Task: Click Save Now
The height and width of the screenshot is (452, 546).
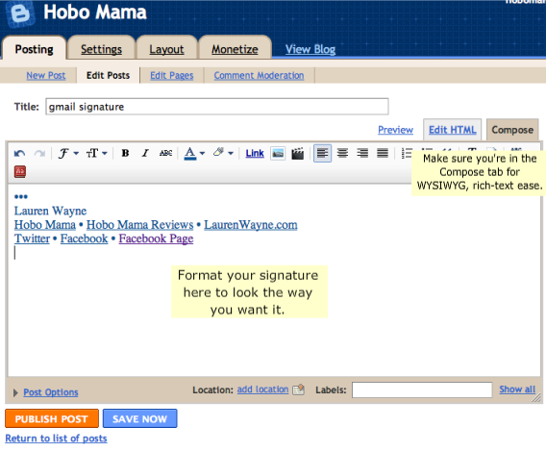Action: tap(140, 418)
